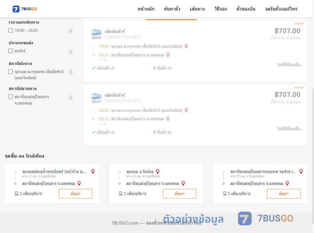Viewport: 314px width, 233px height.
Task: Click map pin beside 07:20 arrival station
Action: (x=168, y=54)
